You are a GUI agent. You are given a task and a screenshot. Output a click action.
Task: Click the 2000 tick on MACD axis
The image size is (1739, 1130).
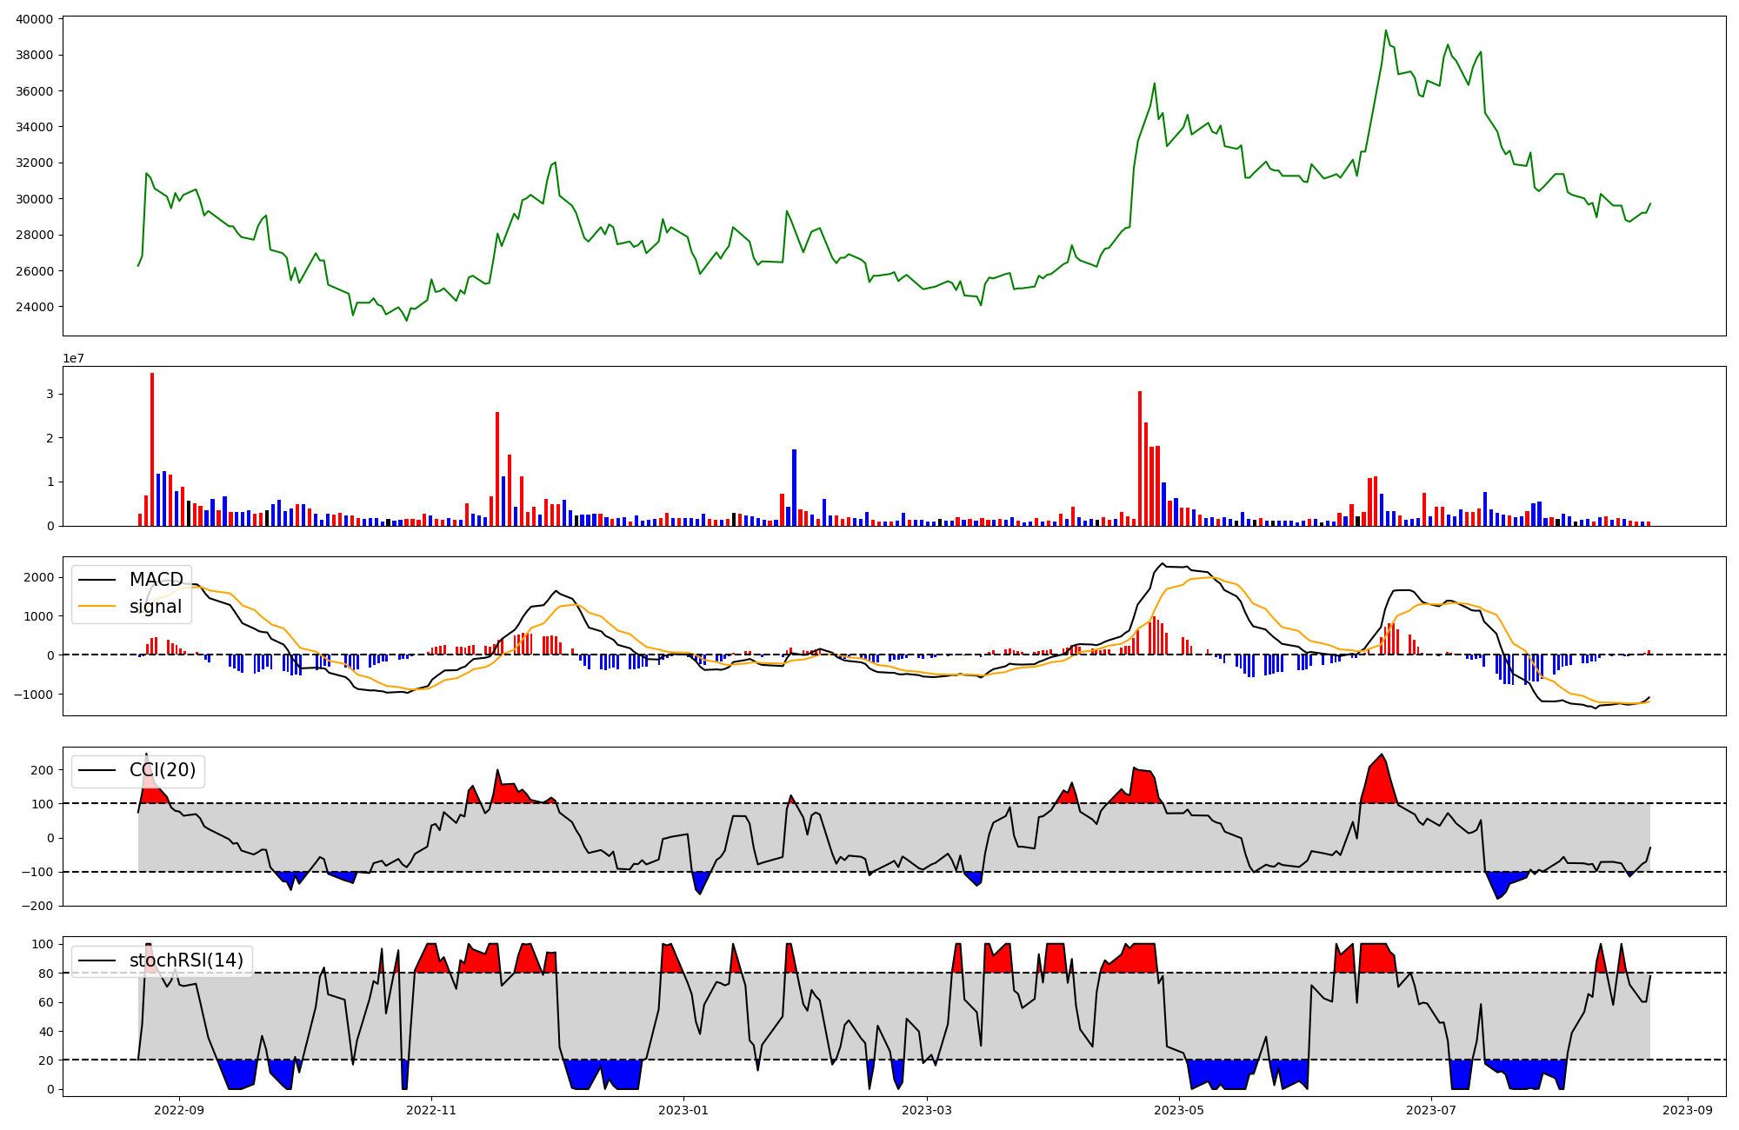(x=40, y=577)
